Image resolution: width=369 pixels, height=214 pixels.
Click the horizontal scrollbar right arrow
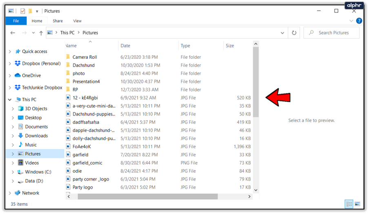pyautogui.click(x=249, y=196)
